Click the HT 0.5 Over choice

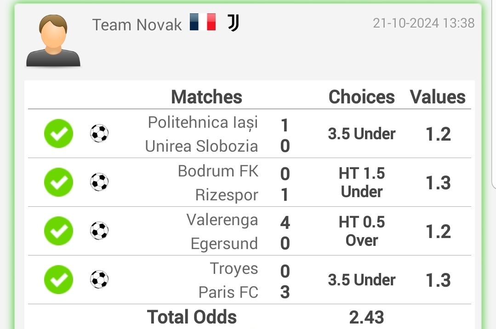tap(362, 231)
